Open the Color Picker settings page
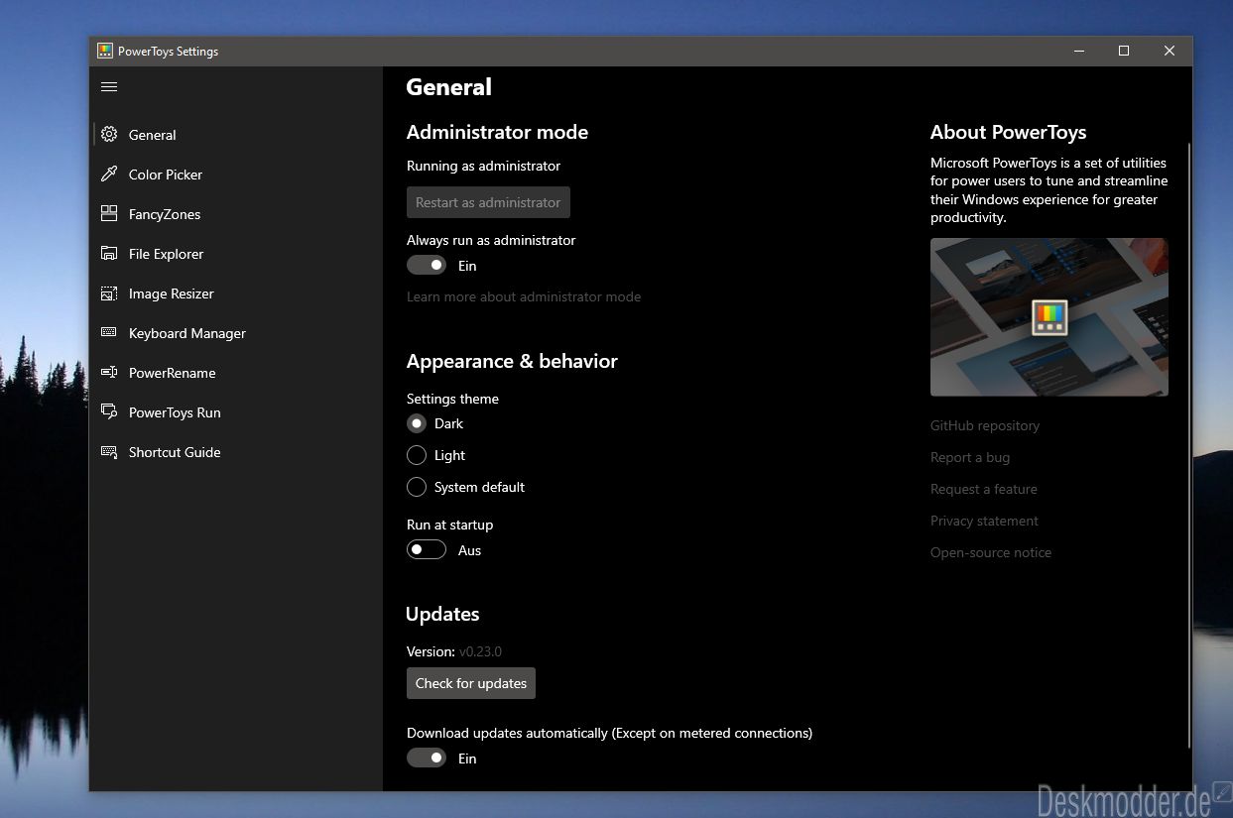Viewport: 1233px width, 818px height. point(236,175)
